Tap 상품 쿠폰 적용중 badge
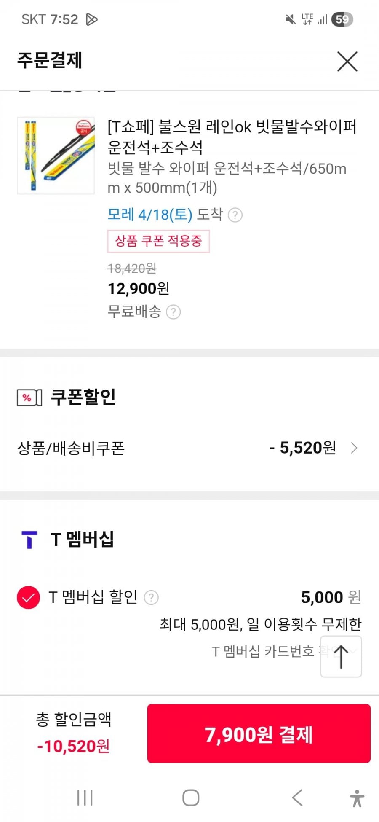 [158, 241]
